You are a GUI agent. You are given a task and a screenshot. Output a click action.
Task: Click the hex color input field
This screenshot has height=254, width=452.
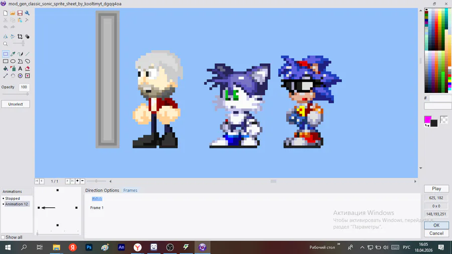(x=440, y=98)
